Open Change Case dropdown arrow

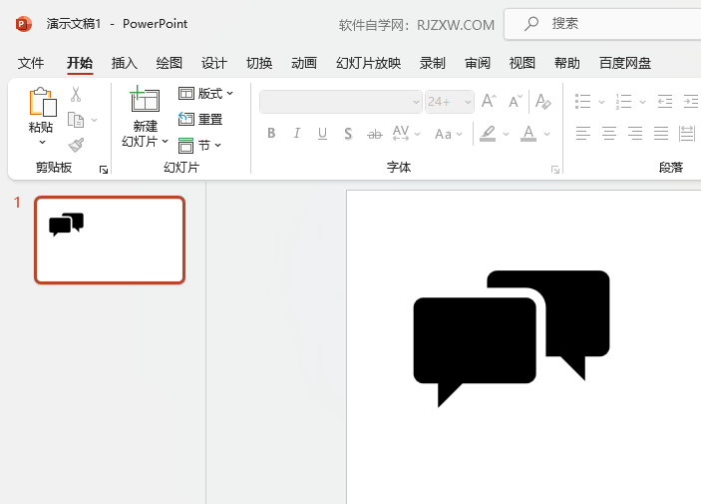[x=459, y=134]
